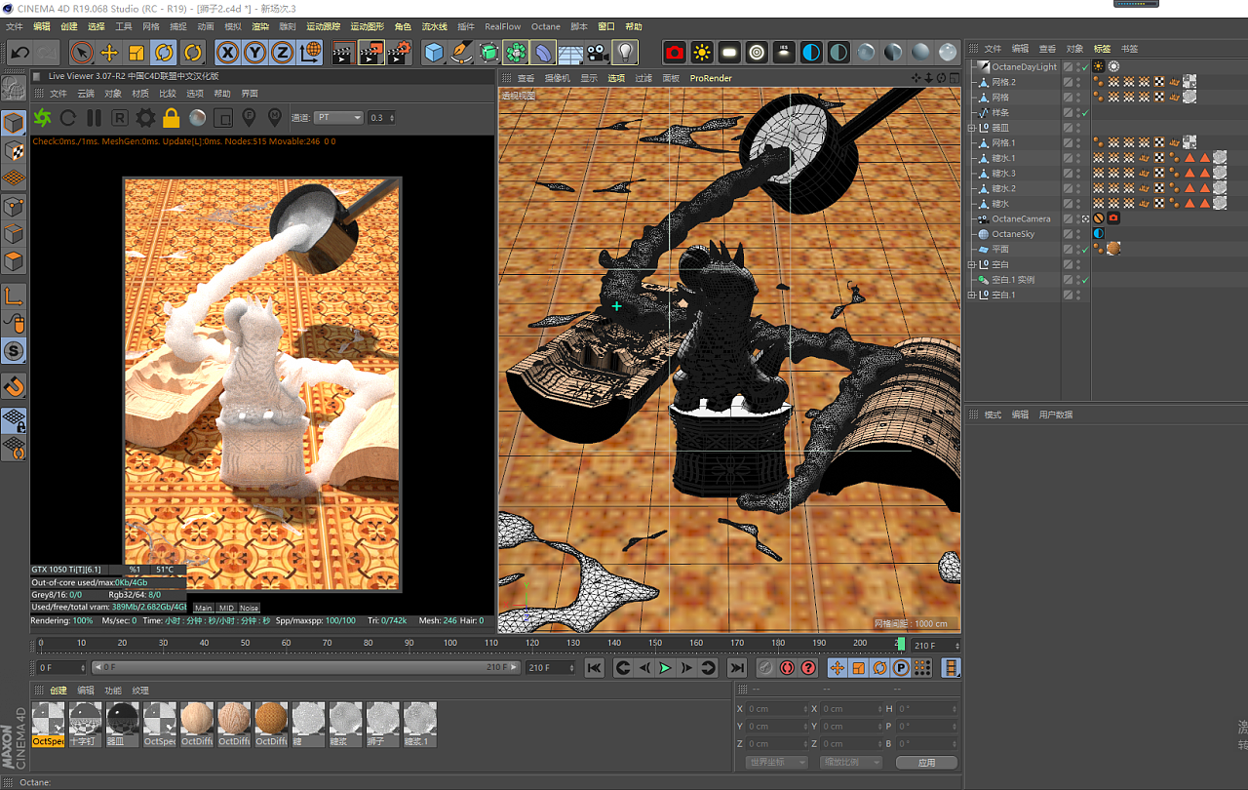1248x790 pixels.
Task: Switch to Model mode cube icon
Action: tap(14, 123)
